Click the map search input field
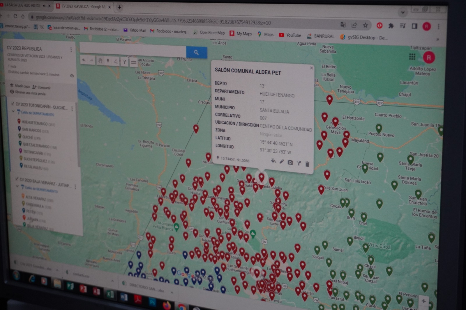 click(133, 50)
